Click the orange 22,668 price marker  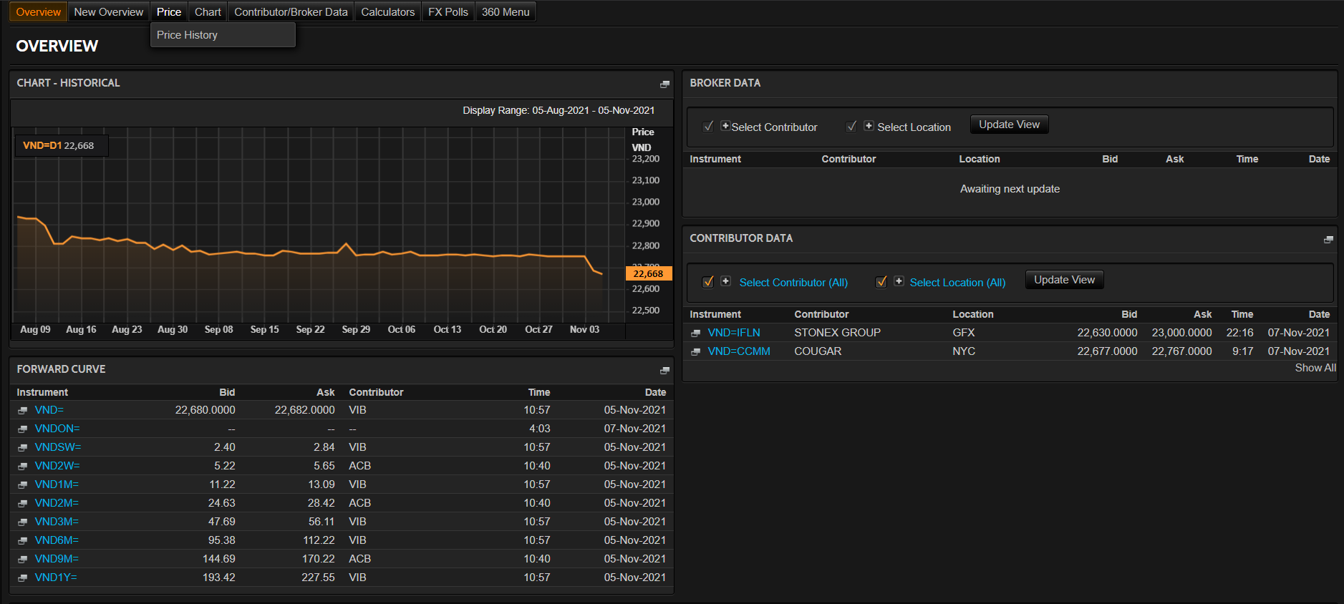click(648, 273)
